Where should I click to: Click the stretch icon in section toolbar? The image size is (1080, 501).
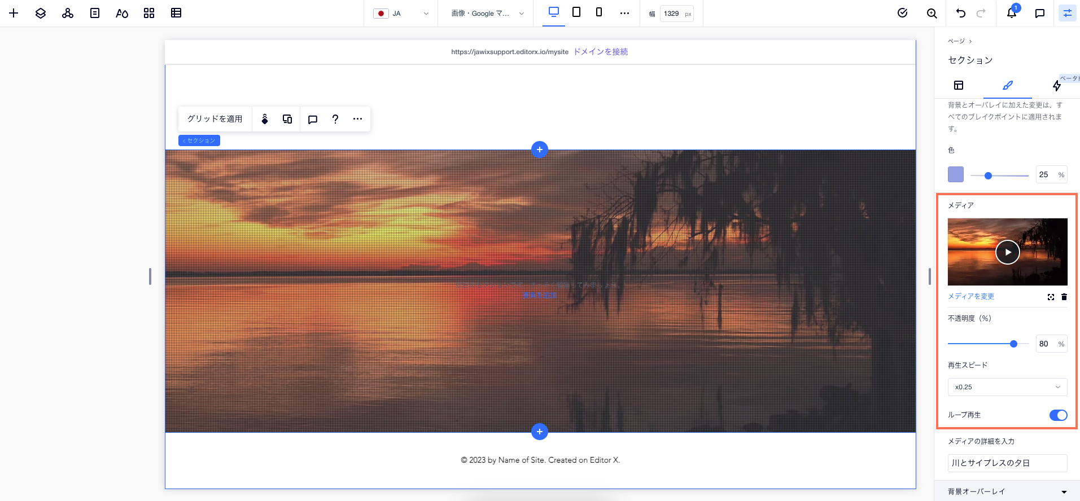287,119
